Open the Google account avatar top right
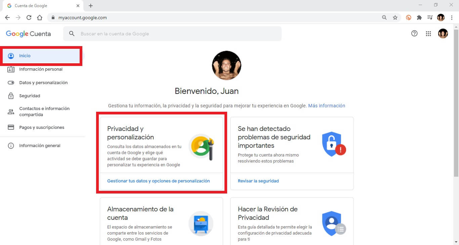 pos(443,33)
